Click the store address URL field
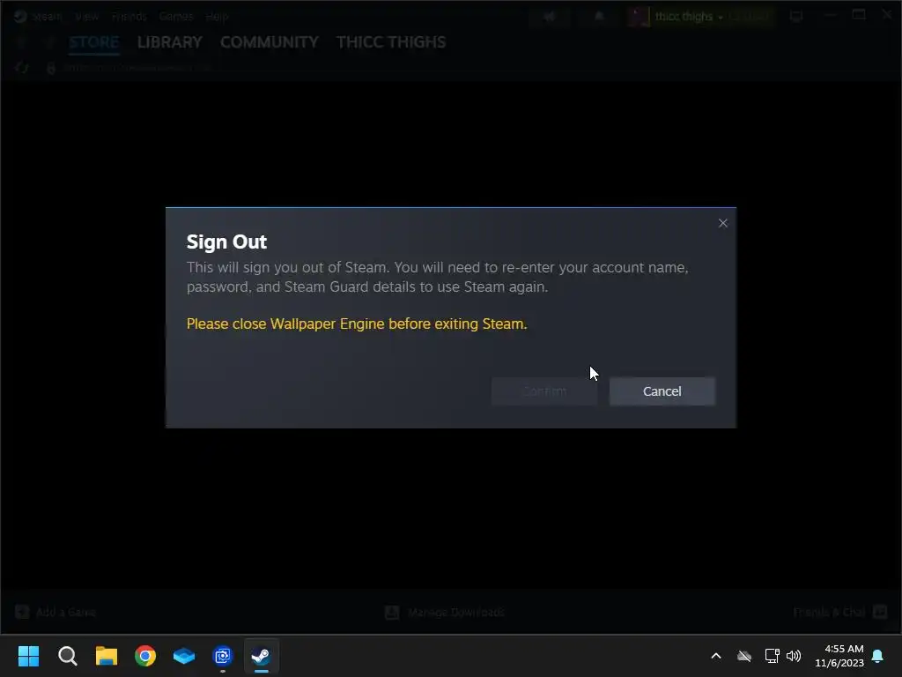 [x=138, y=68]
